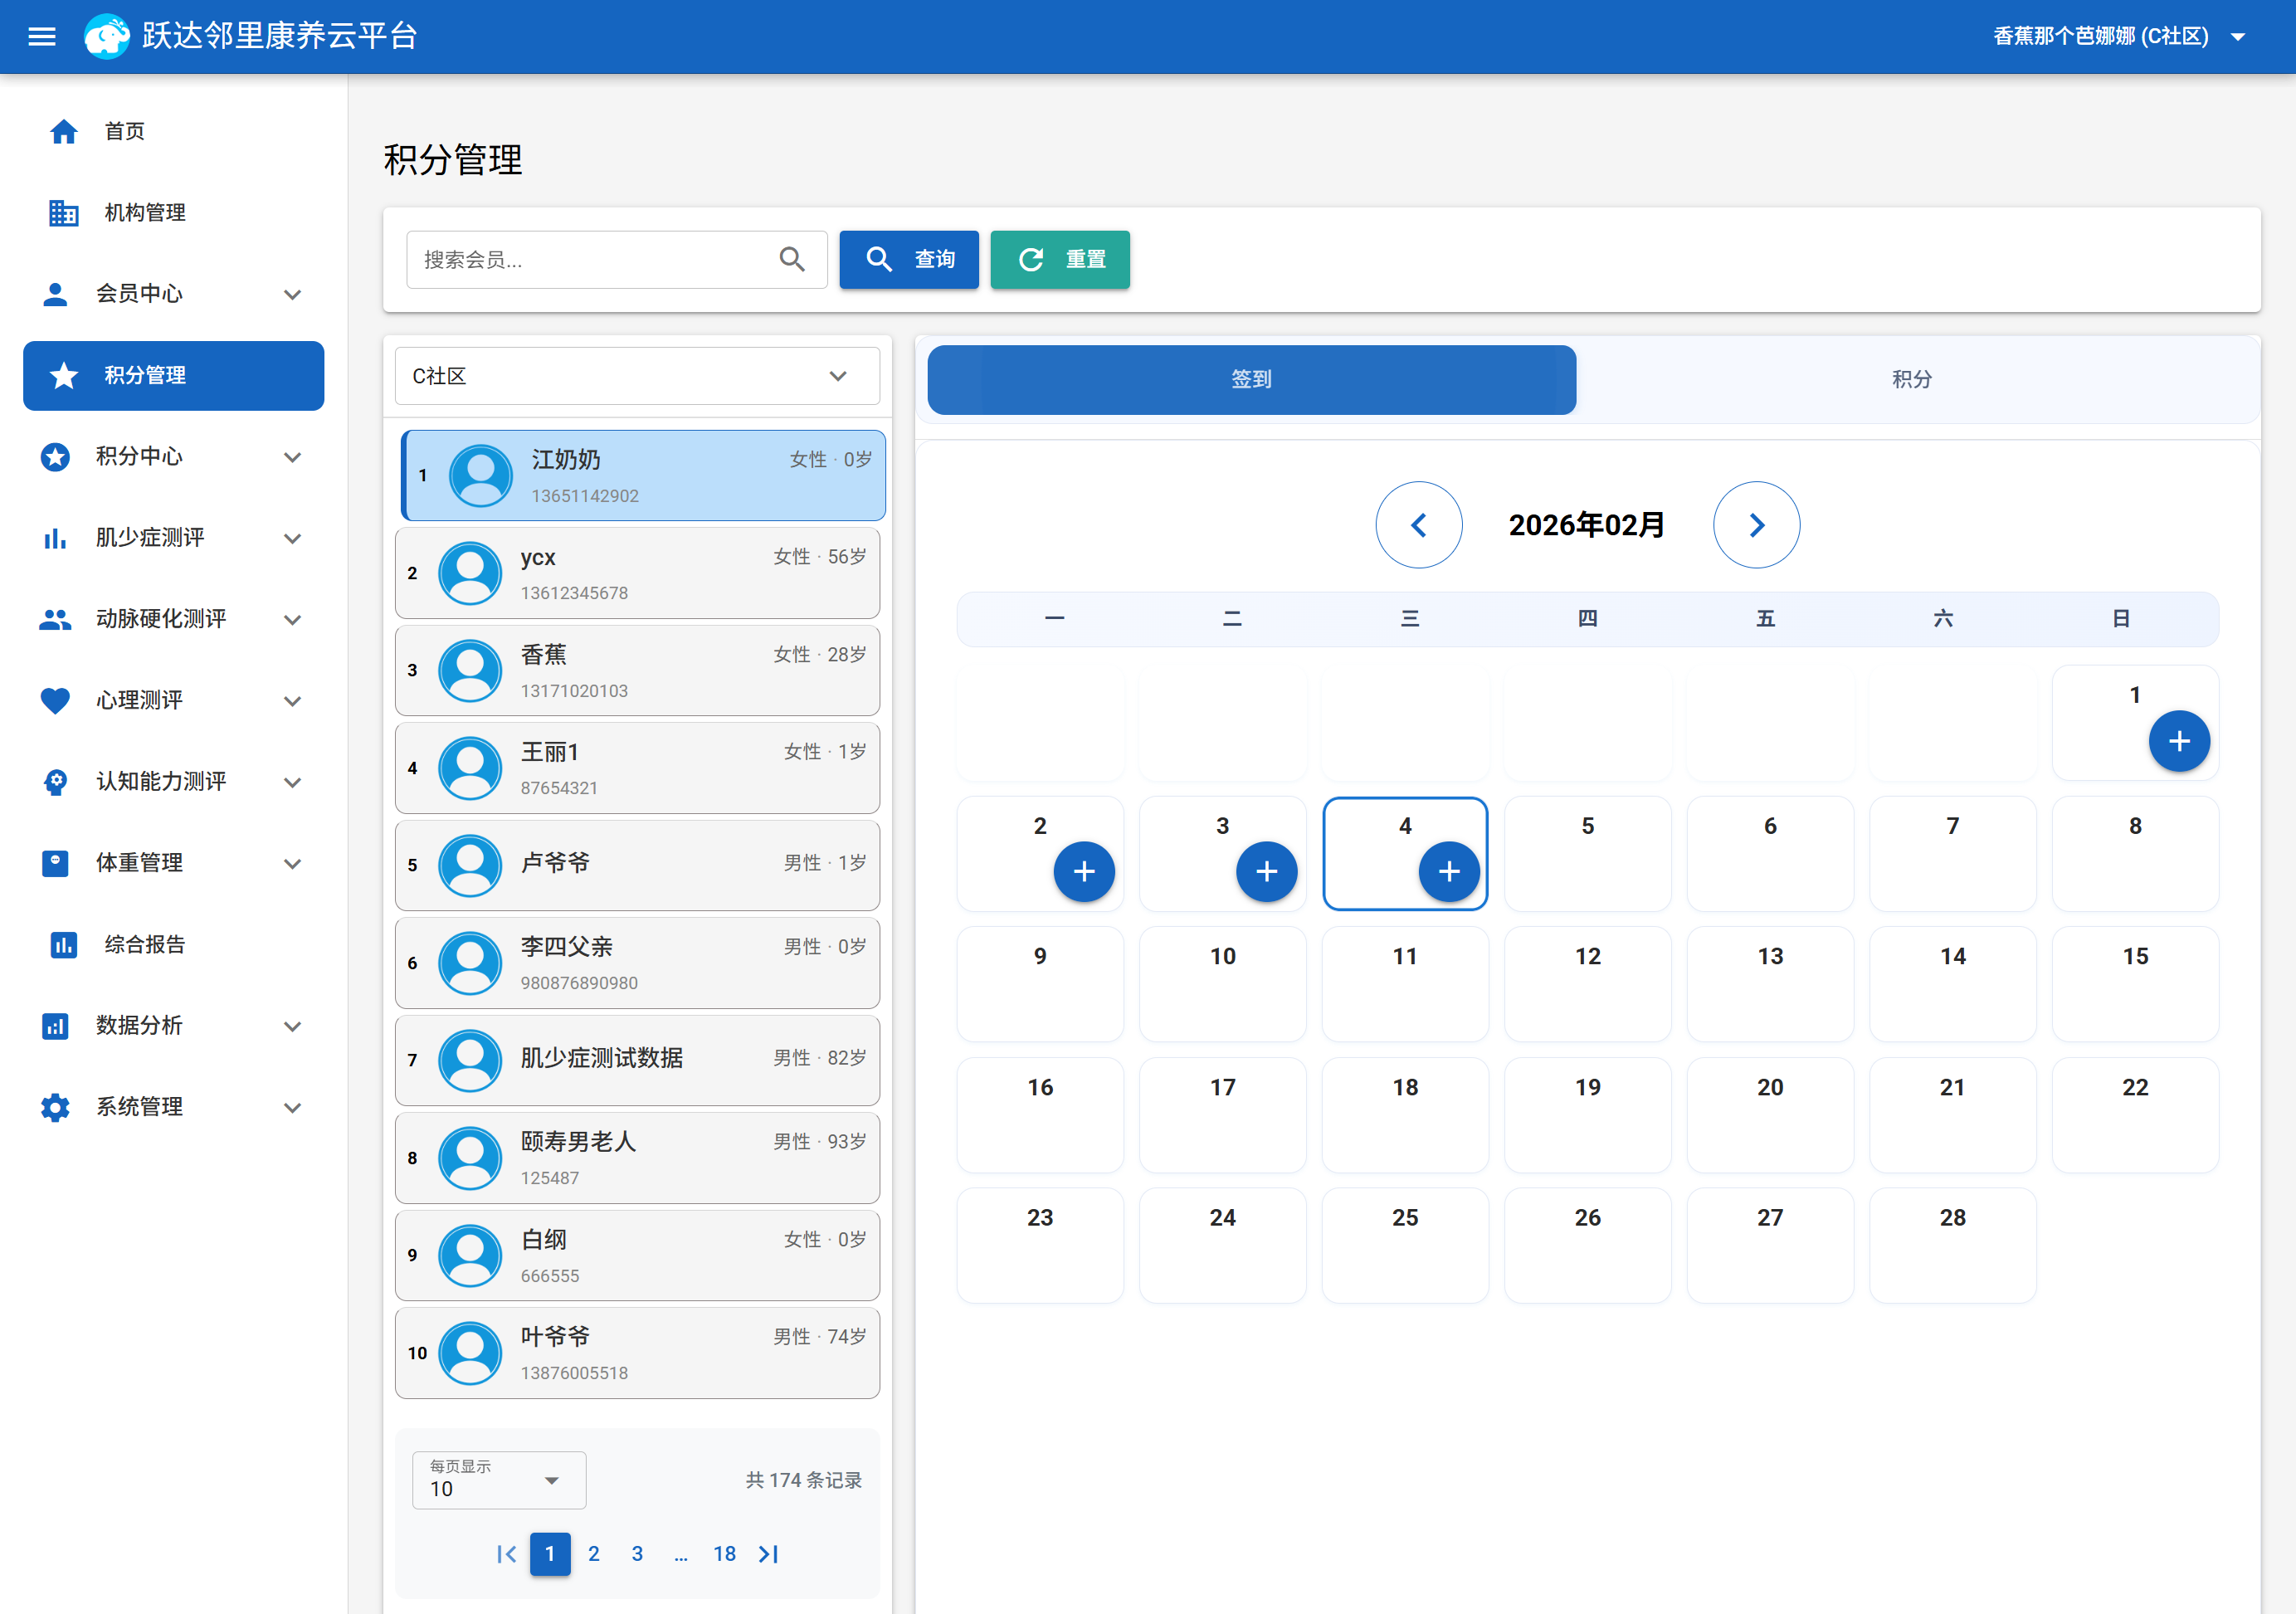The height and width of the screenshot is (1614, 2296).
Task: Open 综合报告 in the sidebar
Action: pyautogui.click(x=174, y=945)
